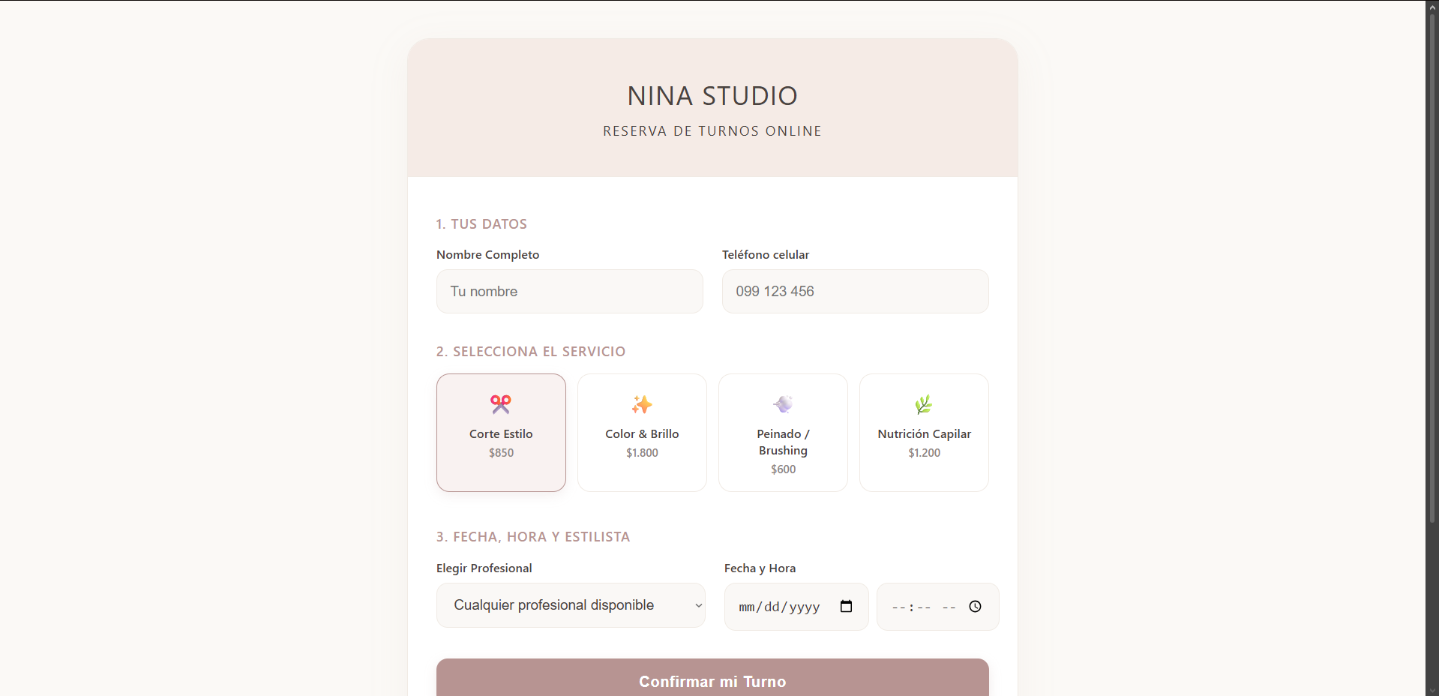Screen dimensions: 1439x696
Task: Click the '1. TUS DATOS' section heading
Action: (481, 224)
